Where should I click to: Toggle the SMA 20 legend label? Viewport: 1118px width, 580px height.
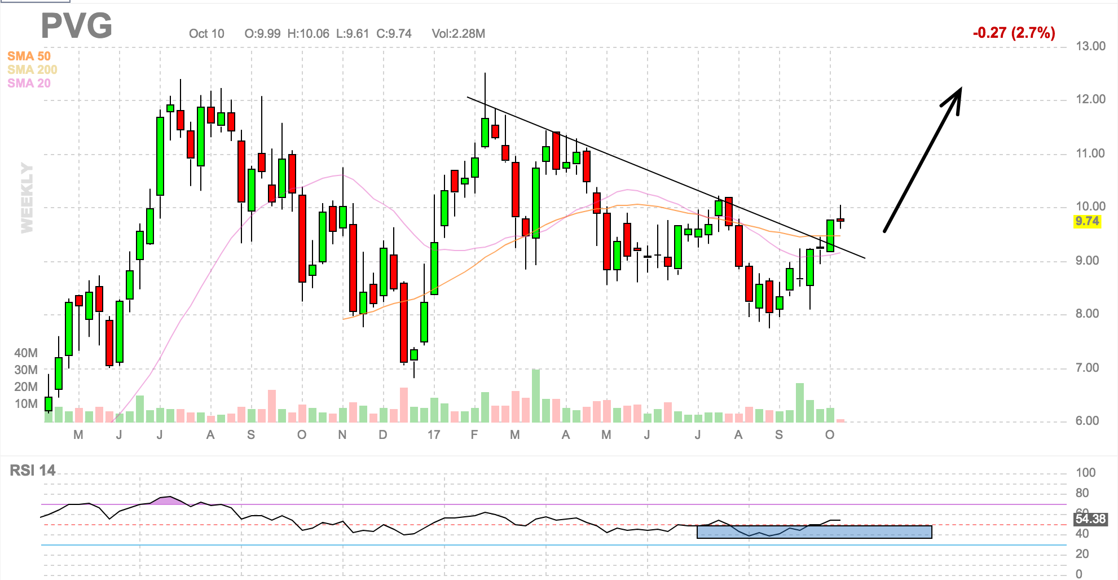[x=29, y=84]
